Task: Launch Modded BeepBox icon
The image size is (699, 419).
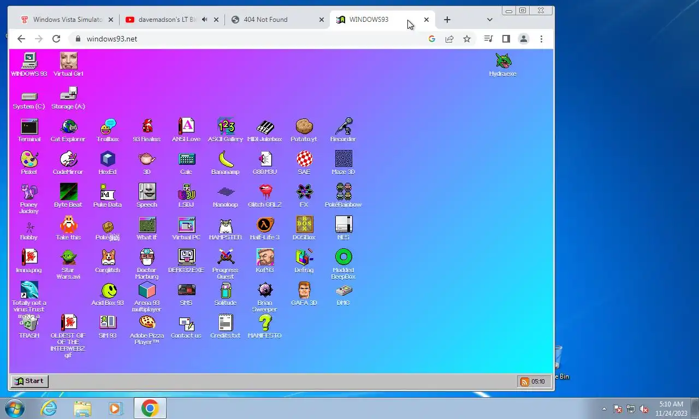Action: tap(343, 264)
